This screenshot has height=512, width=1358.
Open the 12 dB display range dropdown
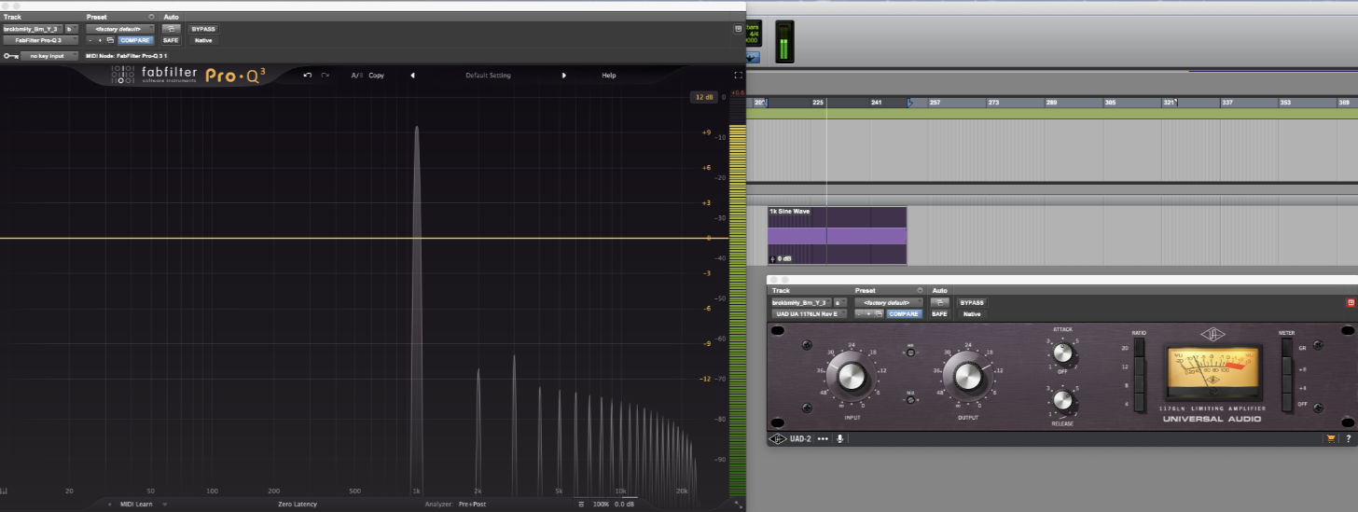tap(703, 97)
